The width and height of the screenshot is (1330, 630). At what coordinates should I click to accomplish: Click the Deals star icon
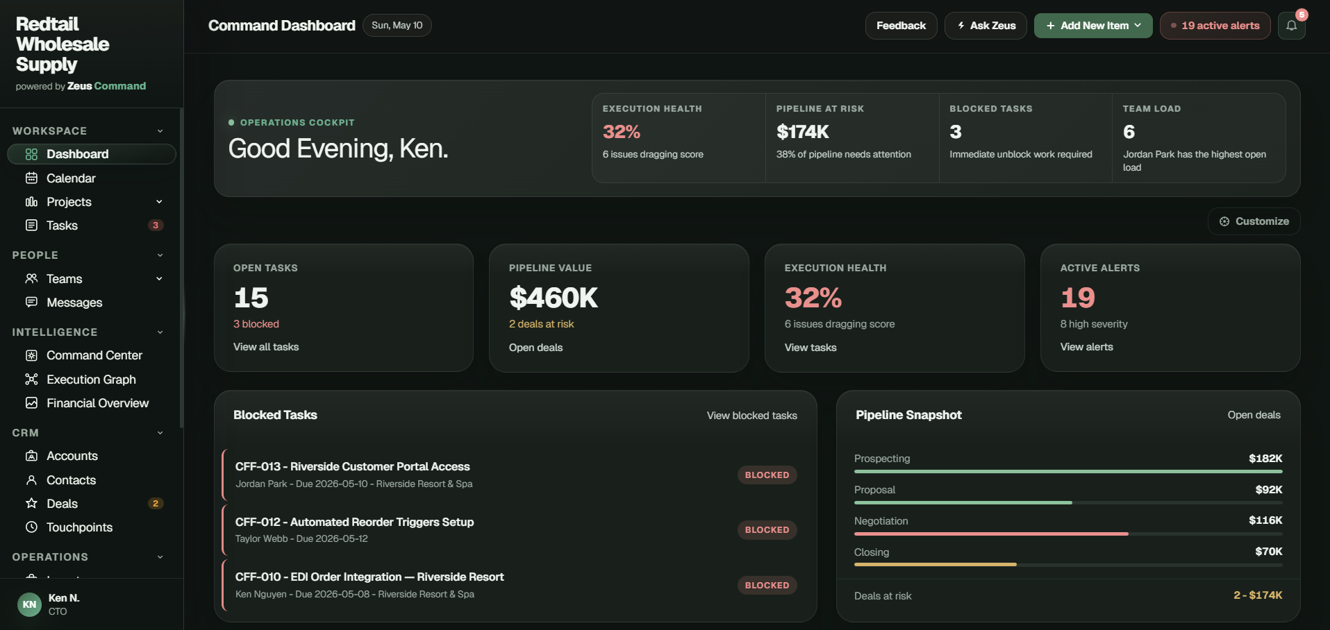[31, 504]
